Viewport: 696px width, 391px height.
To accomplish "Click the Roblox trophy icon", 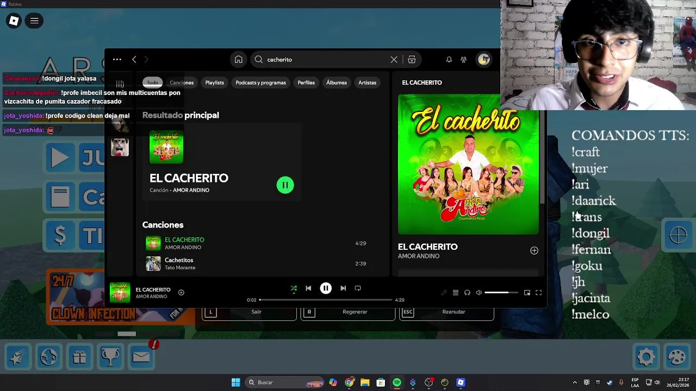I will pyautogui.click(x=110, y=357).
